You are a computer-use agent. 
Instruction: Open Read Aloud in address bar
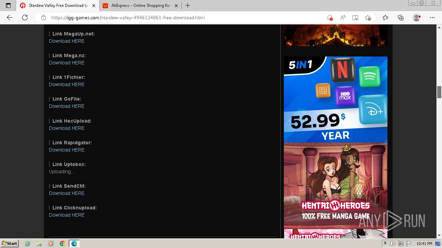(343, 18)
